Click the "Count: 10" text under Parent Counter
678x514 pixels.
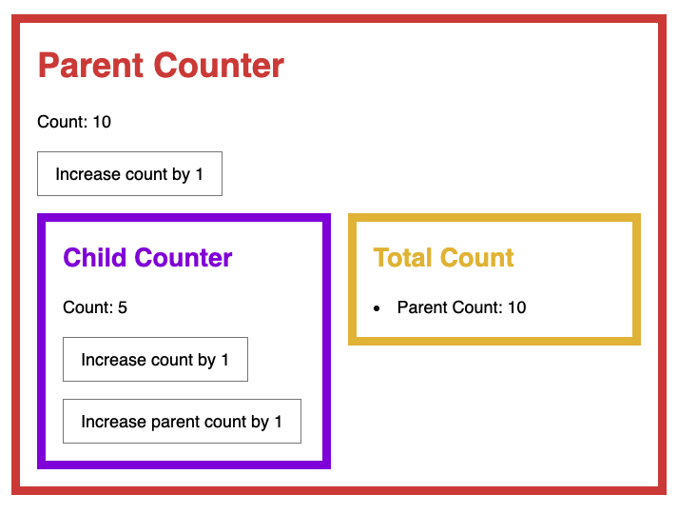(x=74, y=122)
